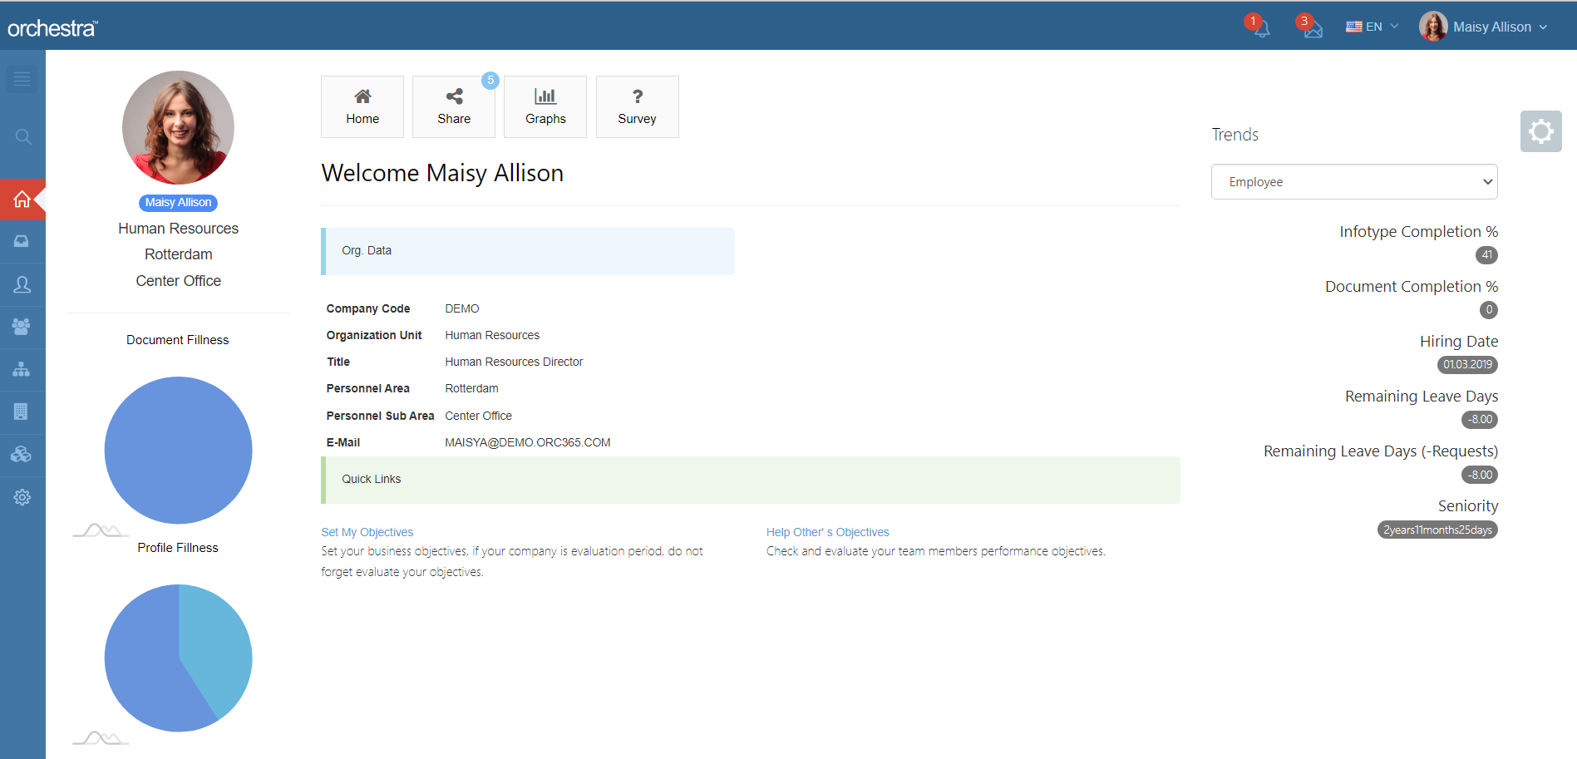This screenshot has height=759, width=1577.
Task: Click the Graphs icon above the welcome header
Action: pos(545,106)
